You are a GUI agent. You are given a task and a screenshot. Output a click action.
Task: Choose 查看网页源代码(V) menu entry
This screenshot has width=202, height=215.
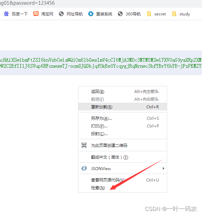pos(123,180)
